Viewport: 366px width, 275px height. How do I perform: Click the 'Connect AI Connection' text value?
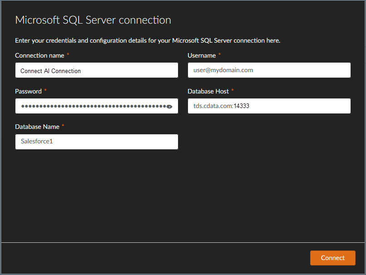point(50,71)
